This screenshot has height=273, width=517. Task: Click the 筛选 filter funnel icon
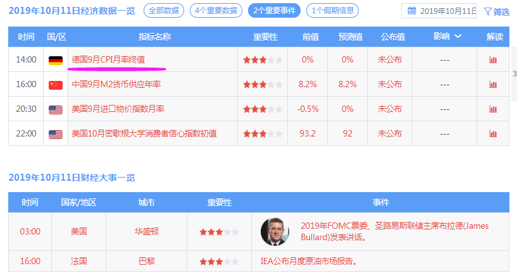click(x=488, y=11)
